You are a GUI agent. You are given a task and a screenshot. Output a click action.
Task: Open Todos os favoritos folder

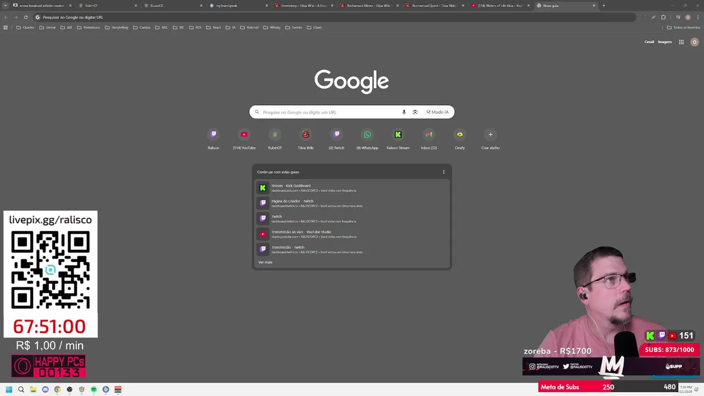tap(684, 28)
